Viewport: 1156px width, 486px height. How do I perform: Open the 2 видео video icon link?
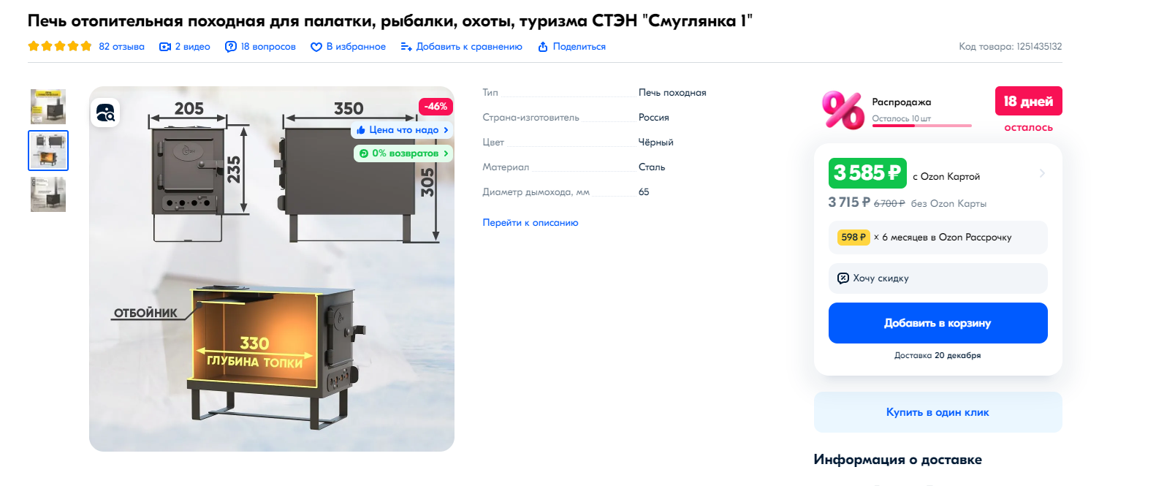165,47
